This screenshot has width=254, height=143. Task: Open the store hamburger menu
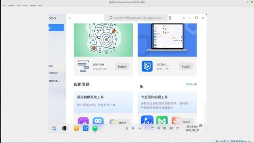(184, 18)
